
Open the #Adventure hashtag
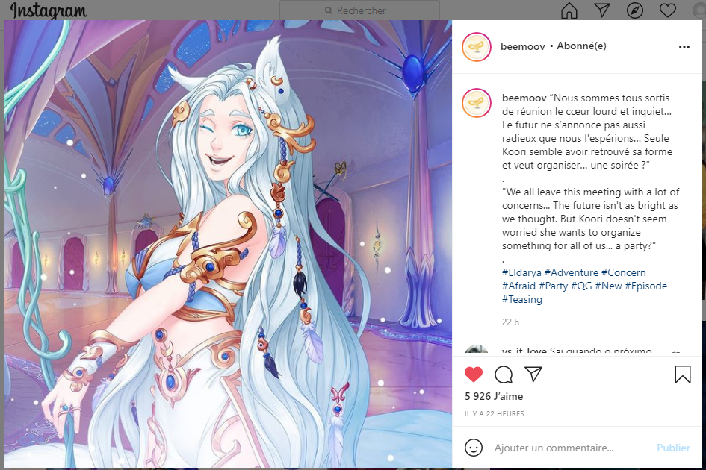(572, 272)
